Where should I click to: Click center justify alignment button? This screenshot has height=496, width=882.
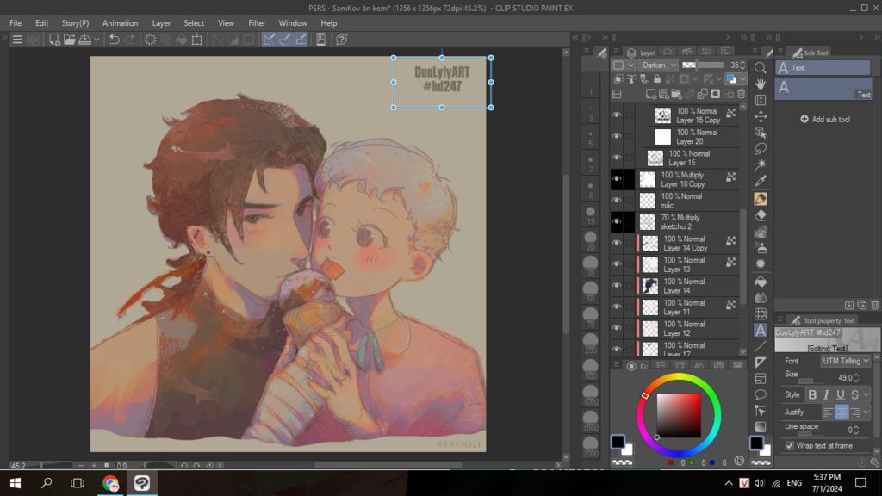842,412
